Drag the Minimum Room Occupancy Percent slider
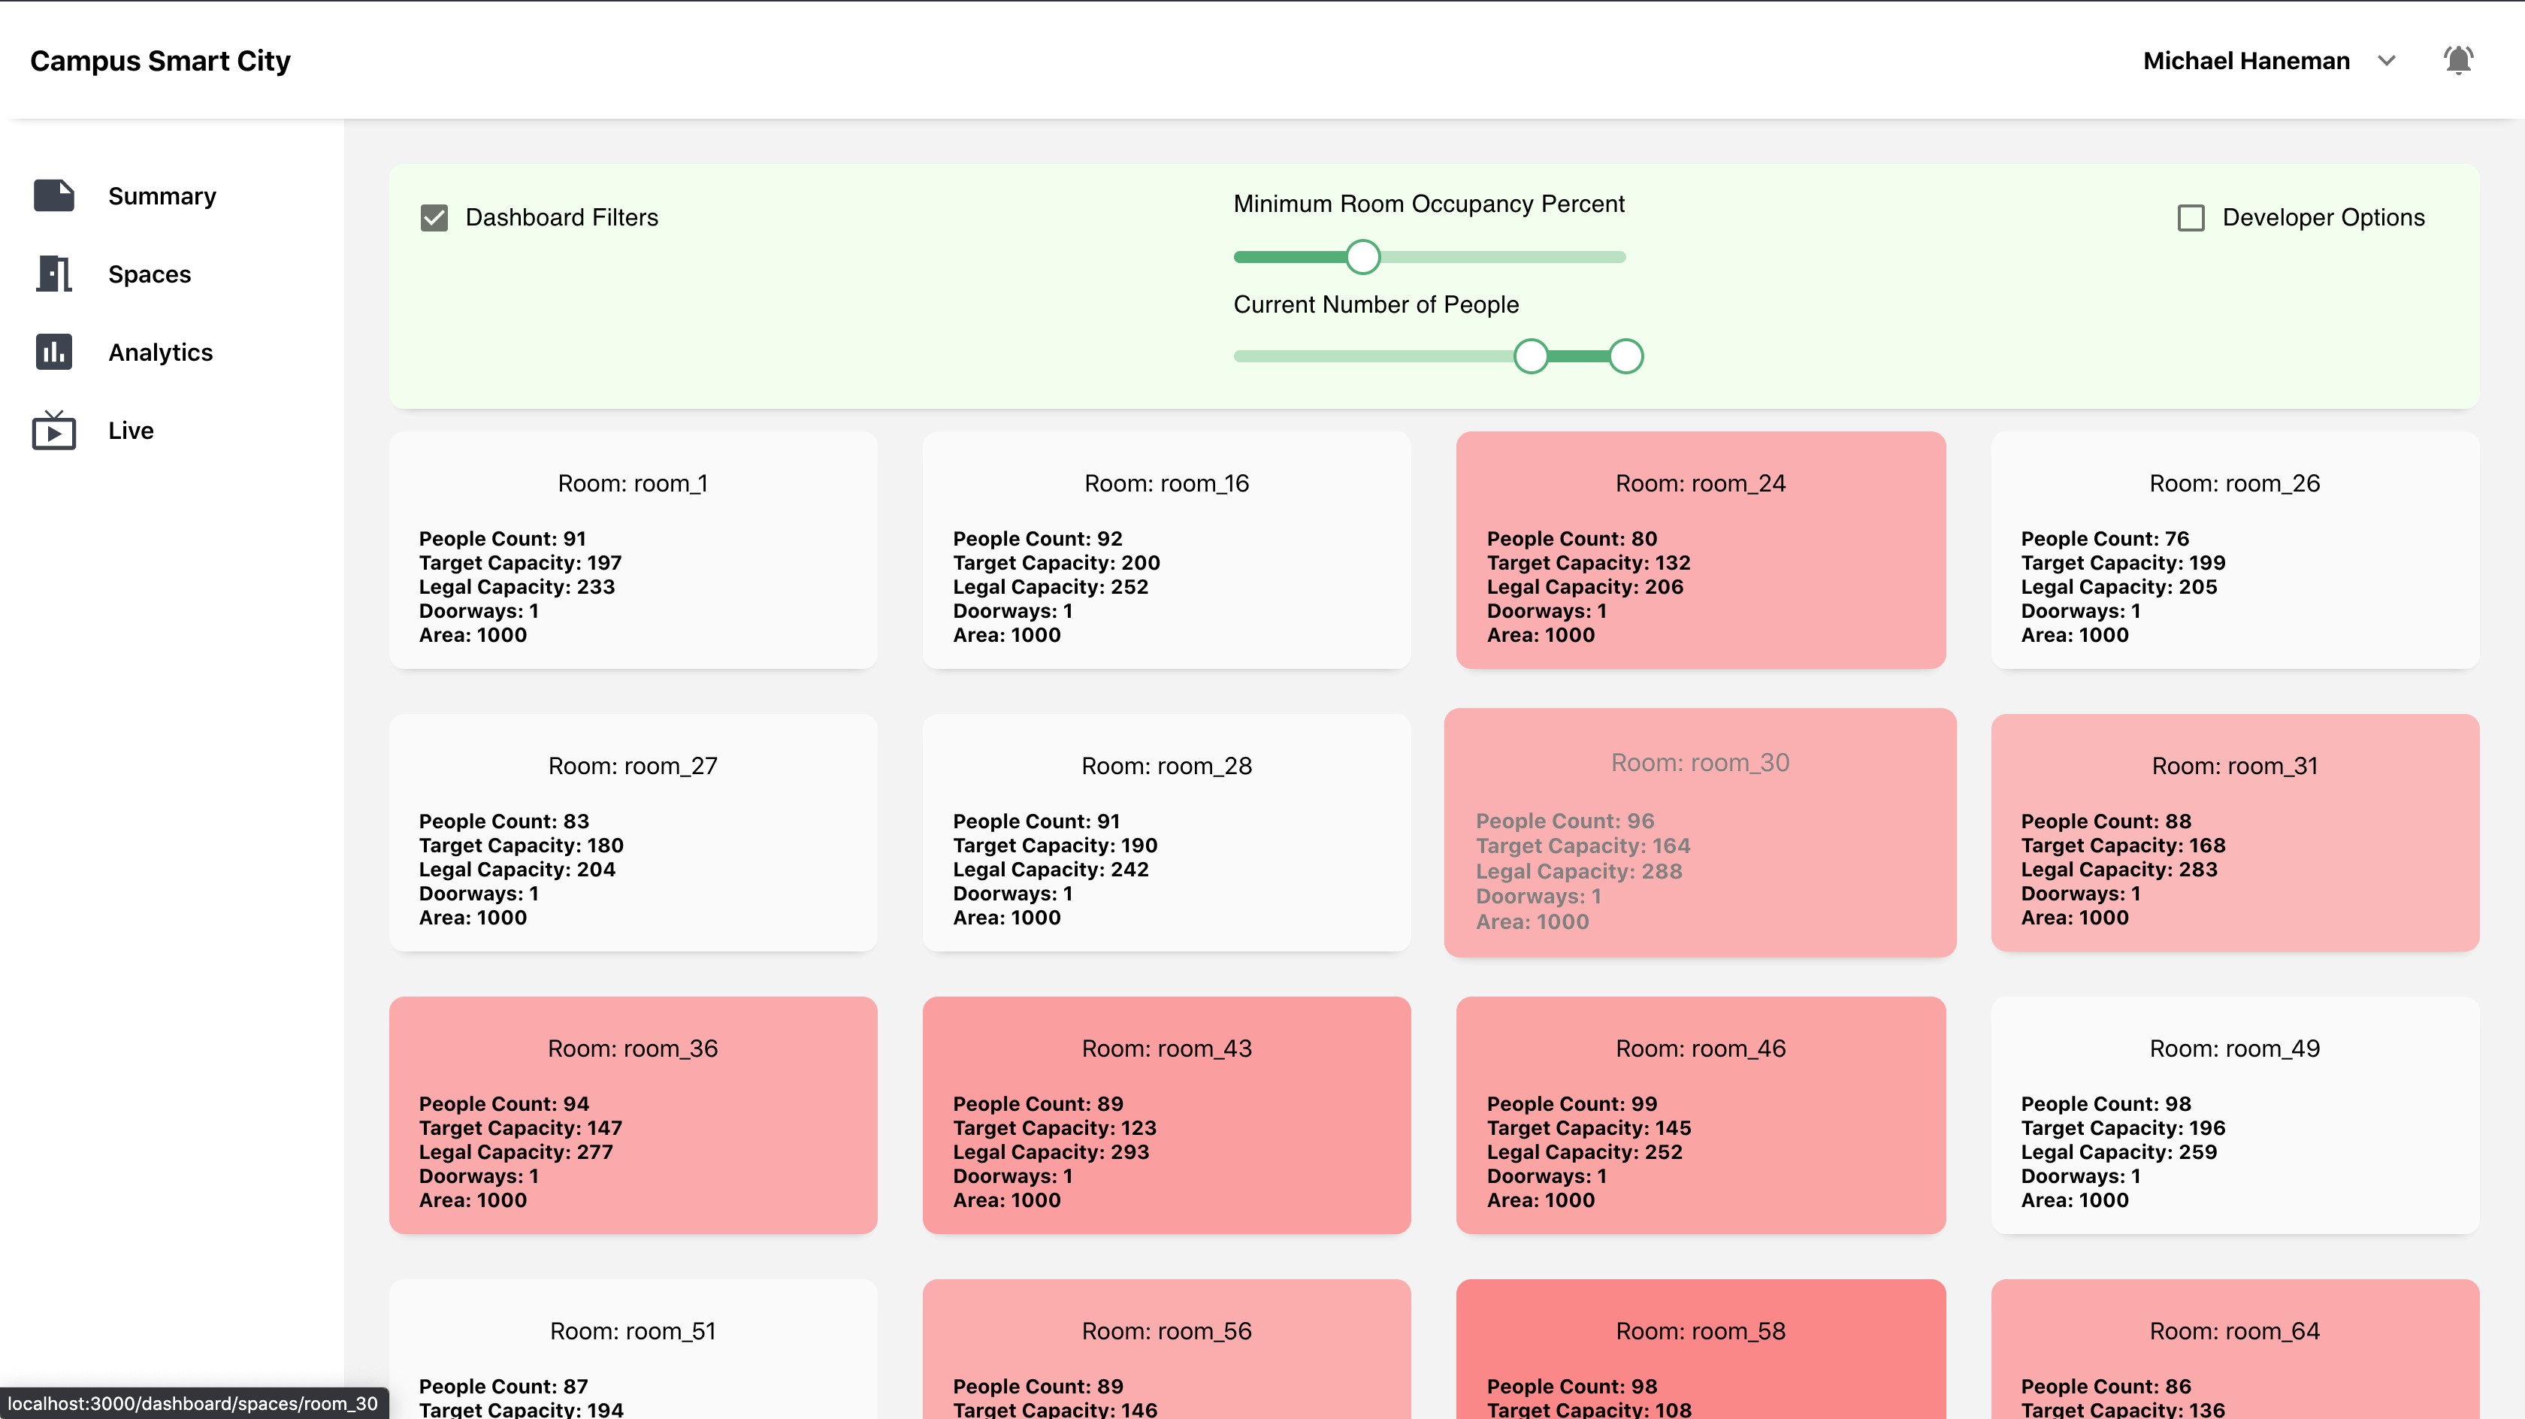Screen dimensions: 2525x1419 (x=1365, y=257)
